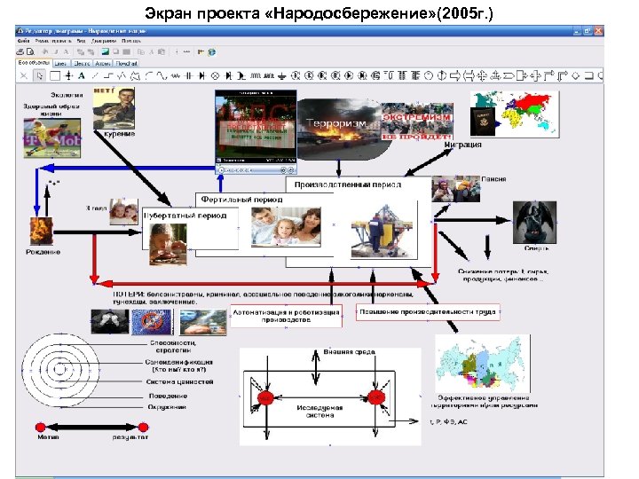The image size is (639, 479).
Task: Select the arc tool
Action: [149, 75]
